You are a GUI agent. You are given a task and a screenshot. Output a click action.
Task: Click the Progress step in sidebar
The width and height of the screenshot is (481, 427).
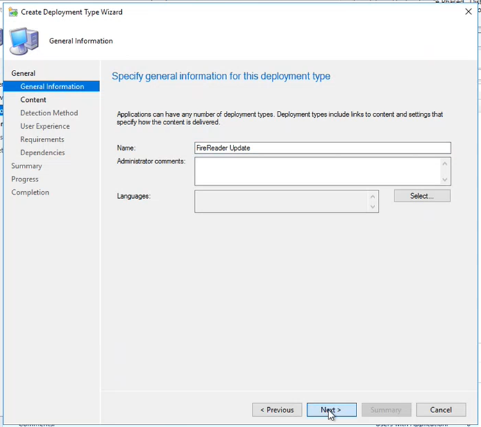pos(25,179)
